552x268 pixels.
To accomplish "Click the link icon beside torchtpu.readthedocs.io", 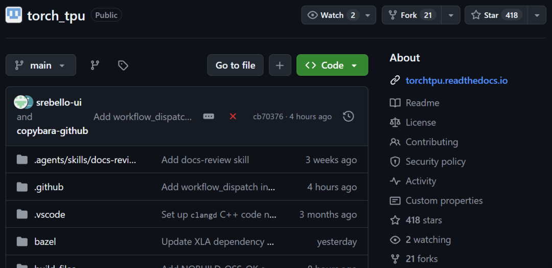I will 395,81.
